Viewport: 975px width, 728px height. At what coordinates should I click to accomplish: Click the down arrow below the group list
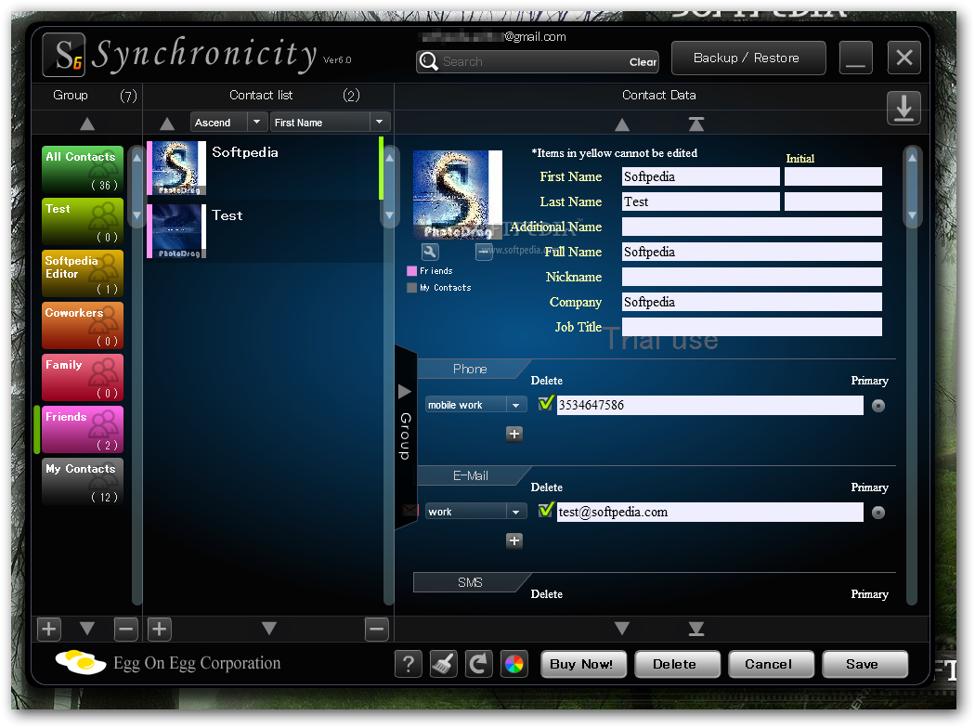coord(87,629)
